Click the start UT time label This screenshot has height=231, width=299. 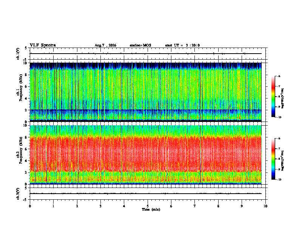(x=182, y=45)
